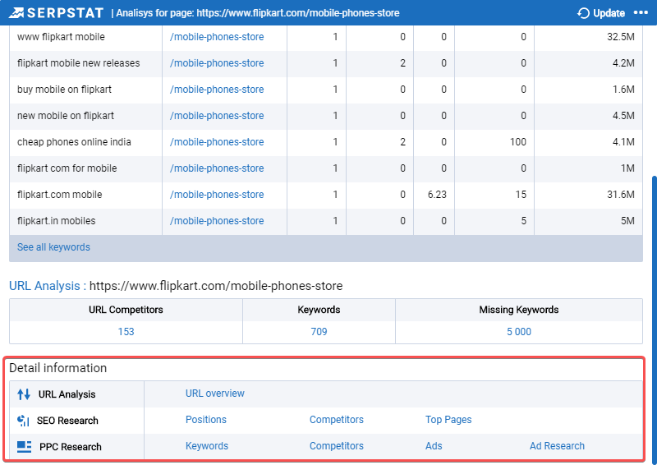Image resolution: width=657 pixels, height=465 pixels.
Task: Select keyword 'flipkart mobile new releases'
Action: (x=78, y=63)
